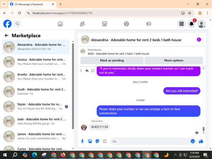This screenshot has height=159, width=212.
Task: Click the conversation list scrollbar
Action: tap(73, 86)
